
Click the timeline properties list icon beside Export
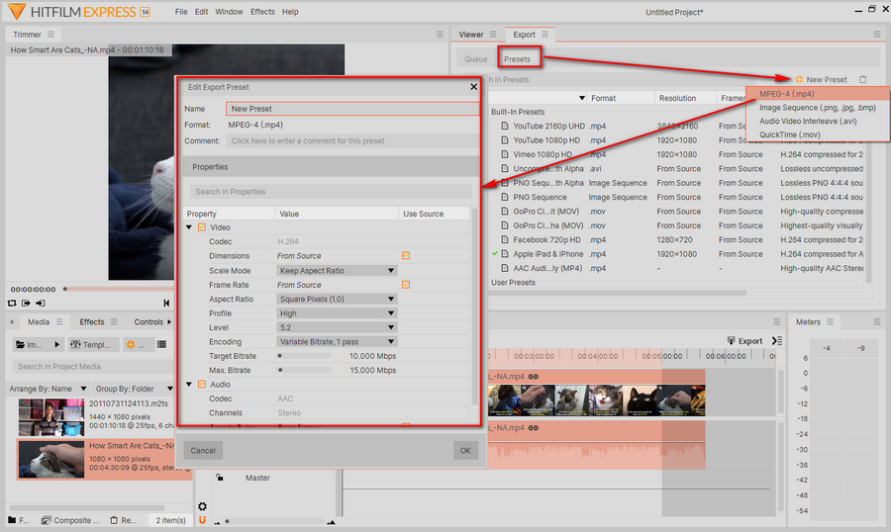777,341
